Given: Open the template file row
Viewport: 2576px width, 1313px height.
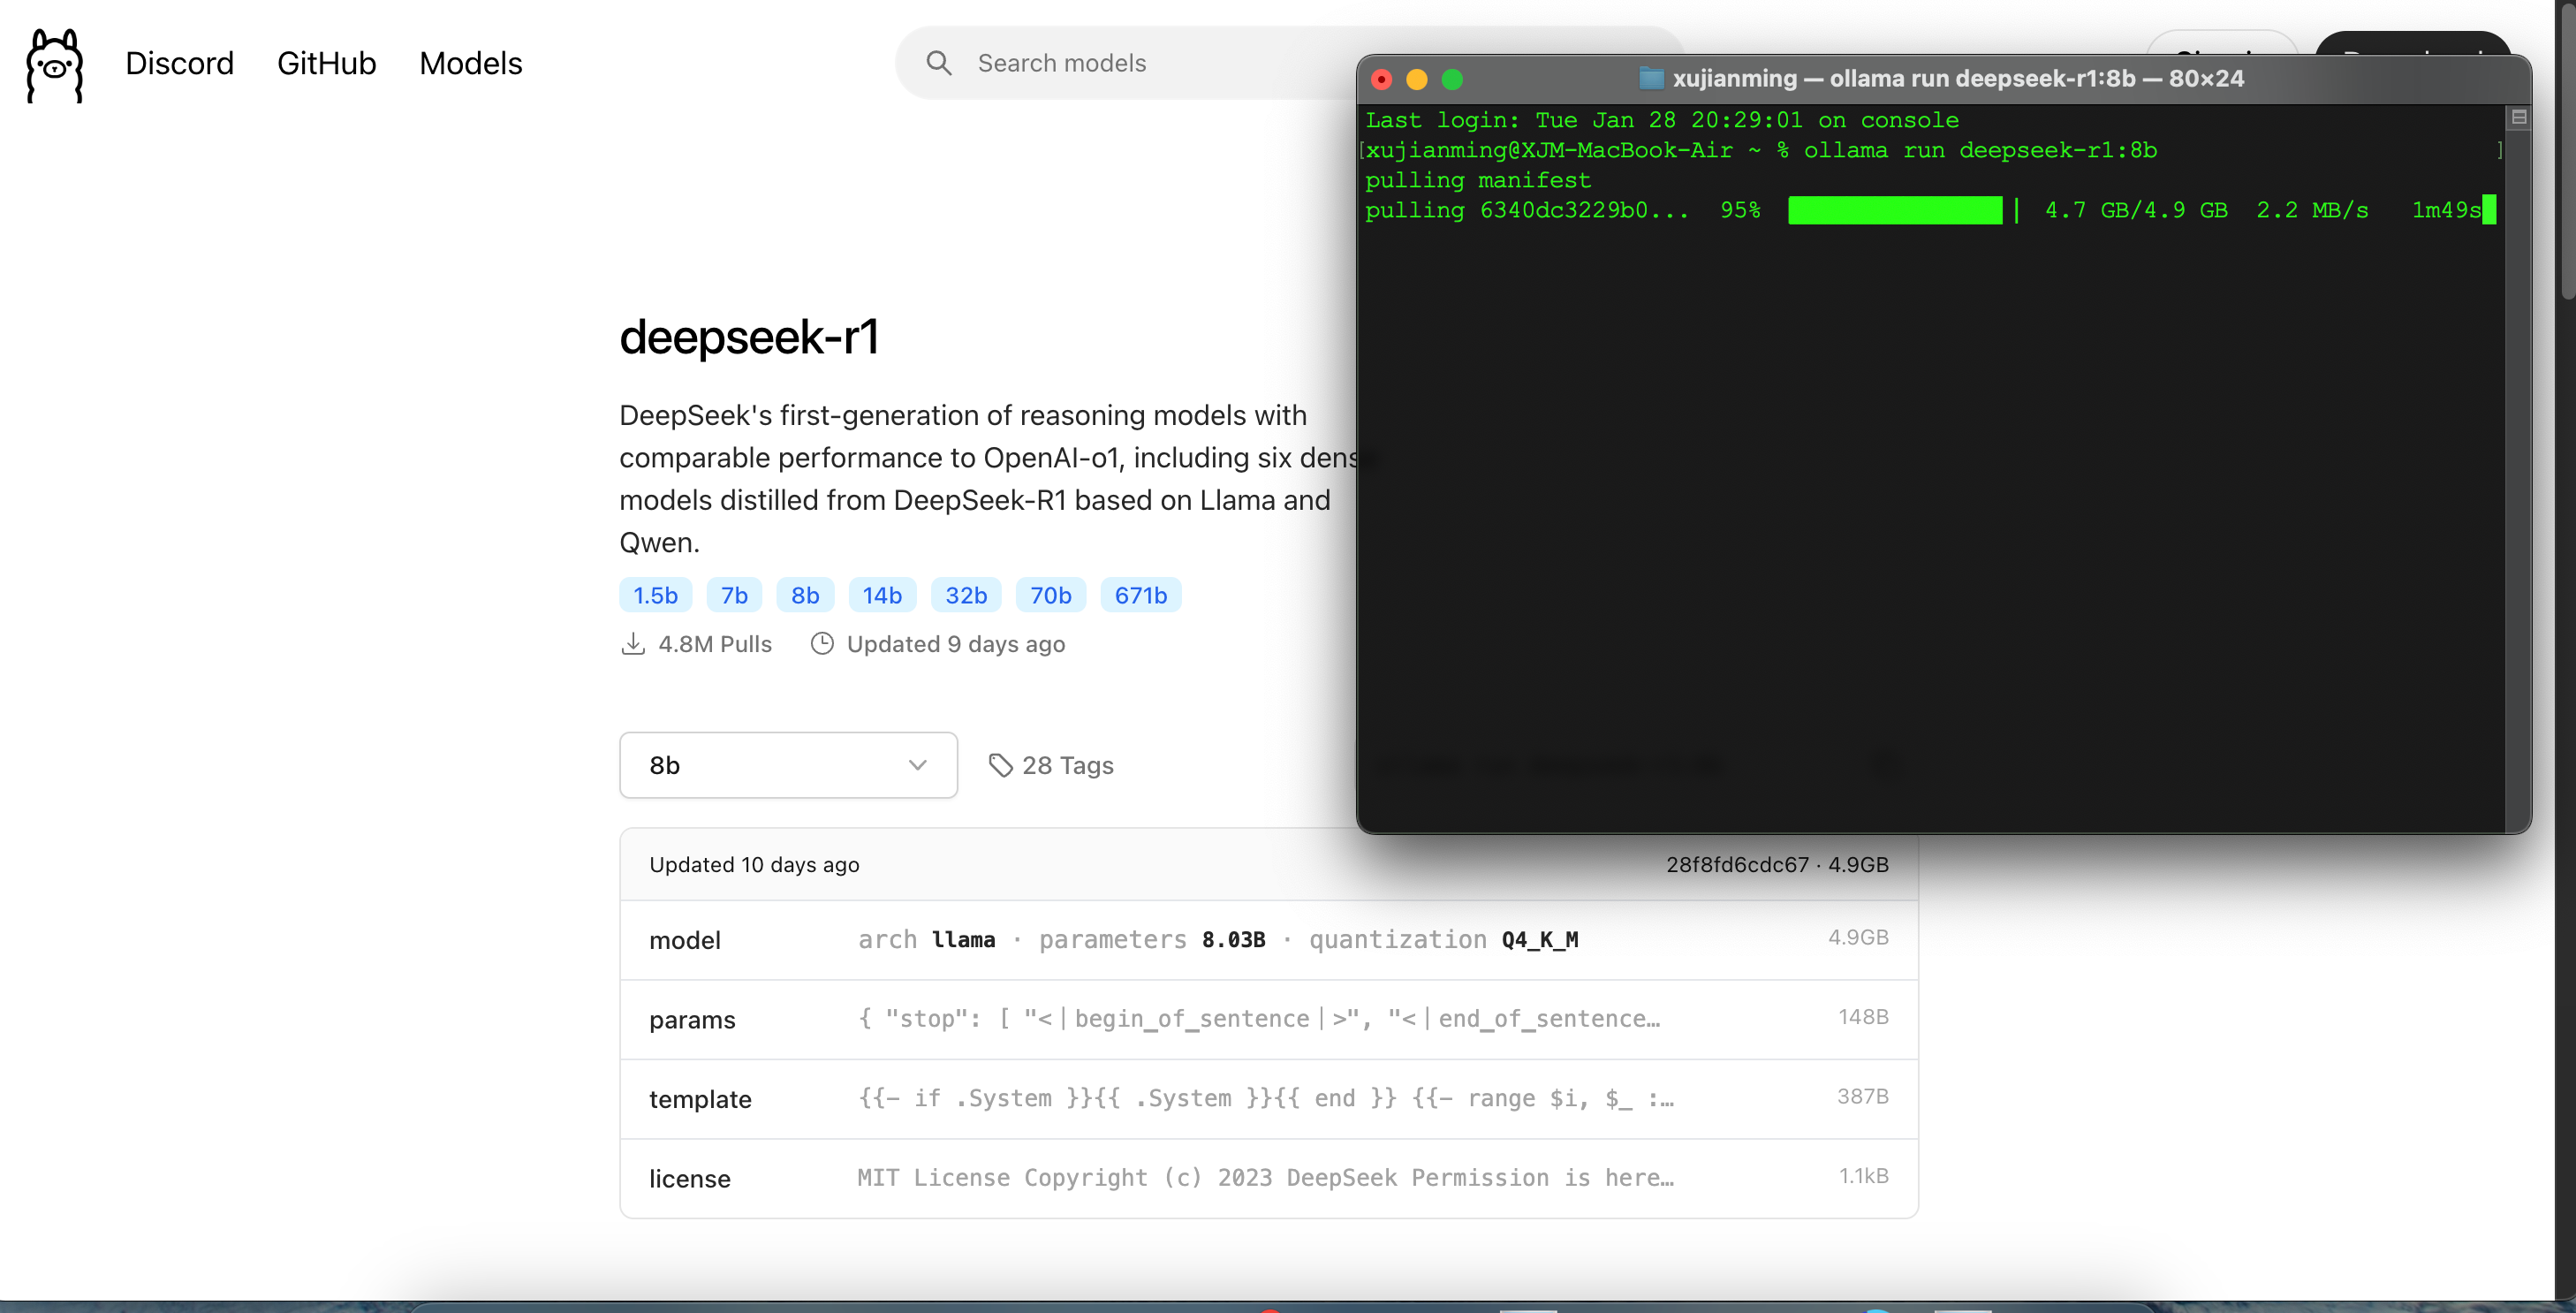Looking at the screenshot, I should (1268, 1098).
